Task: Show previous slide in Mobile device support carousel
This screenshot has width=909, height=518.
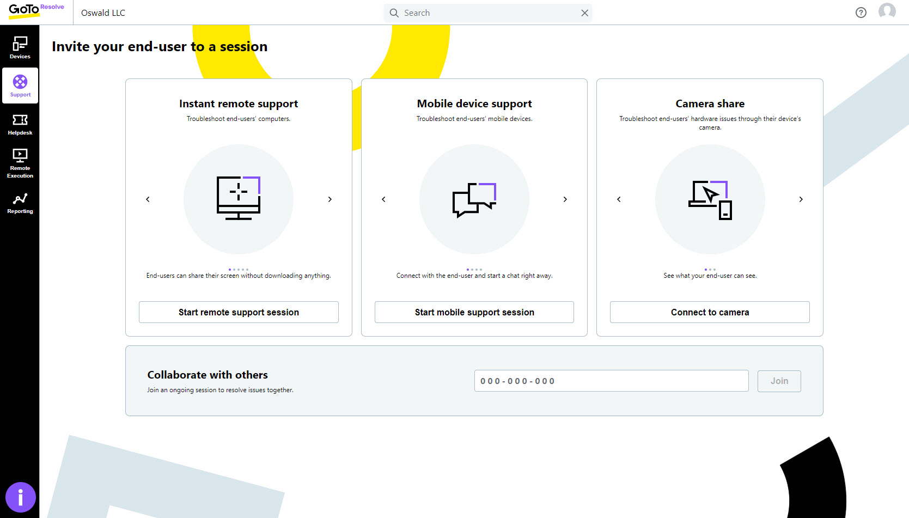Action: click(383, 199)
